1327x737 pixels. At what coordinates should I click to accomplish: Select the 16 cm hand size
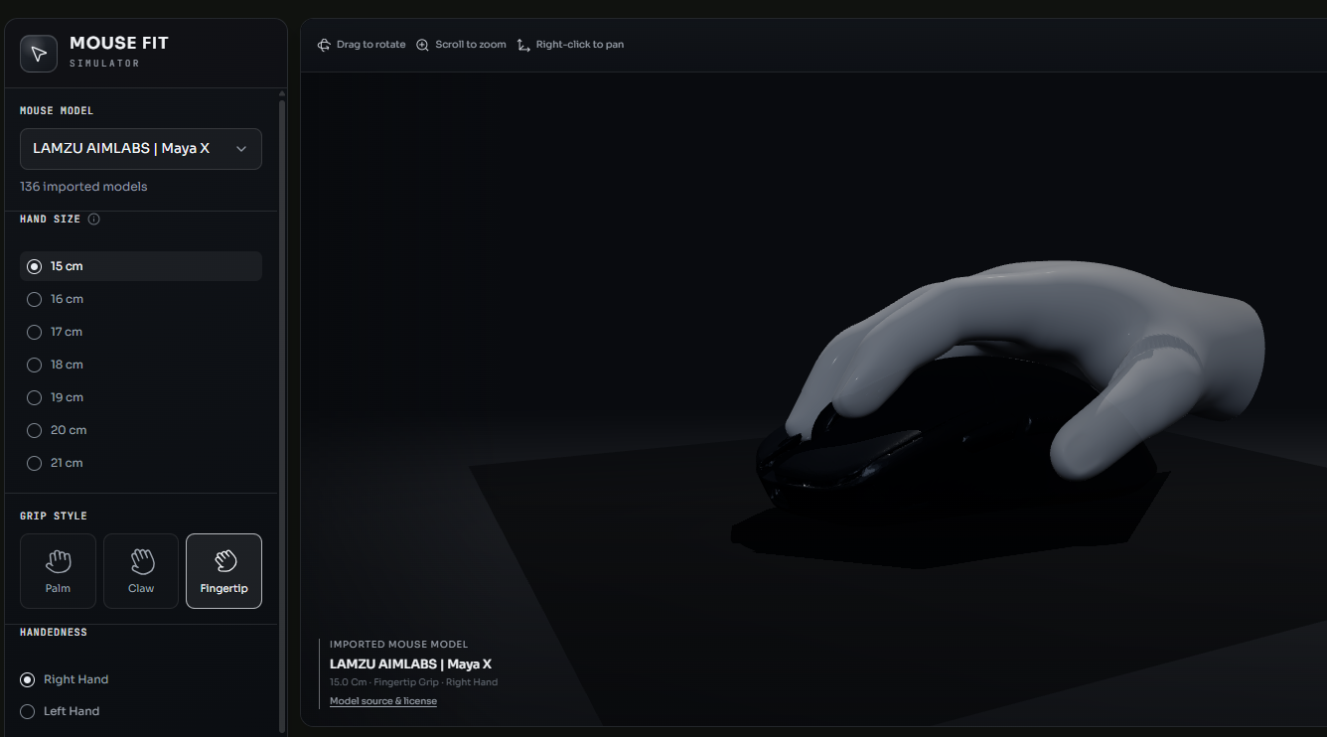click(141, 299)
